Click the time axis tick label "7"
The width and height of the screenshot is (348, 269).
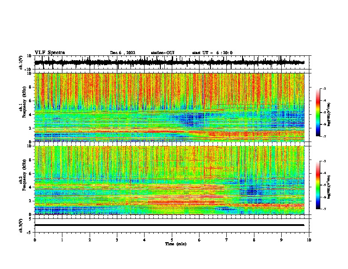(227, 240)
